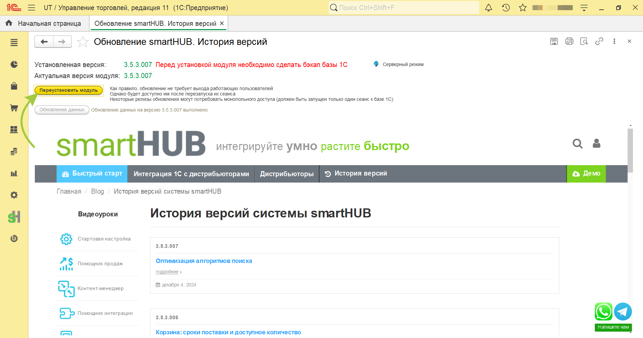
Task: Open the gear settings section in sidebar
Action: 14,195
